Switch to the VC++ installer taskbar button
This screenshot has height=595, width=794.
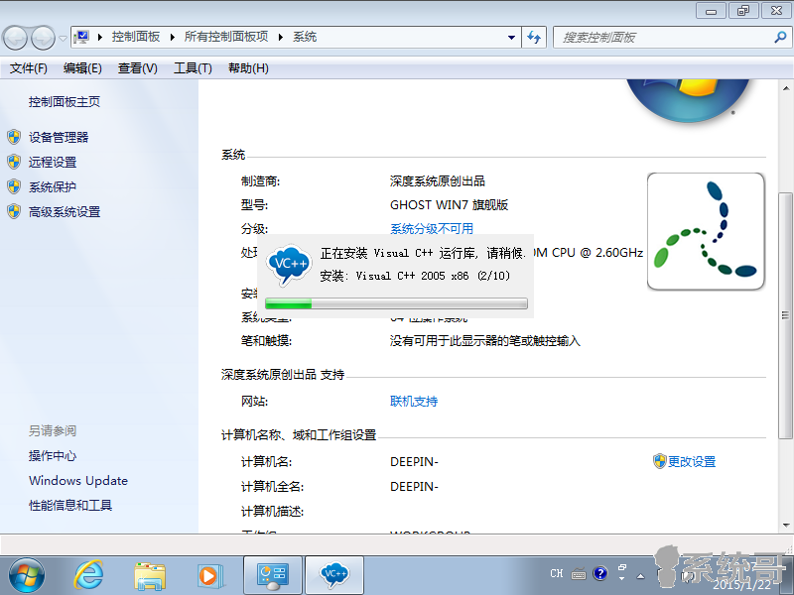coord(334,576)
